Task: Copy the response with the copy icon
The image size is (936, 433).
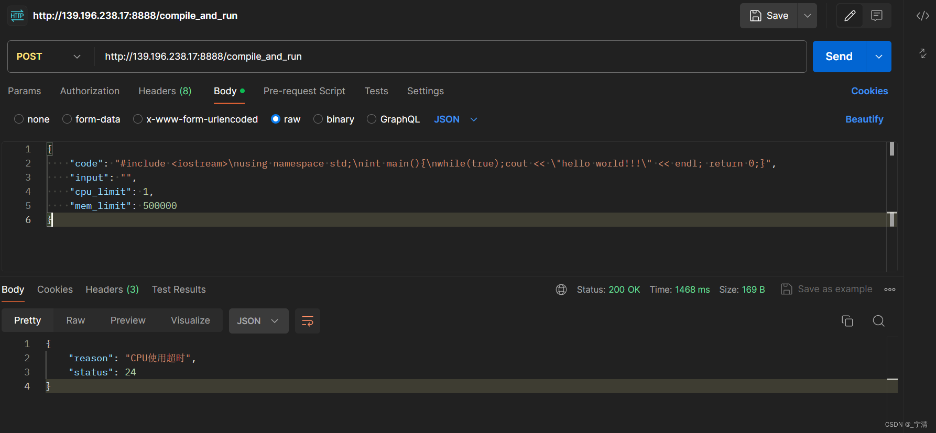Action: tap(847, 321)
